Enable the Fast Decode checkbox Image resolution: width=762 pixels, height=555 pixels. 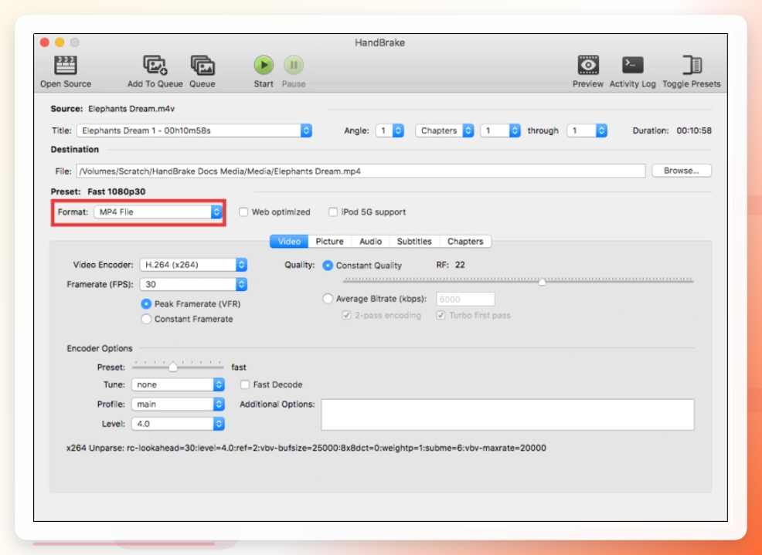pos(245,384)
